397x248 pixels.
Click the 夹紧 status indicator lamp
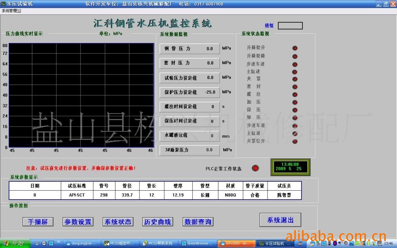(295, 79)
